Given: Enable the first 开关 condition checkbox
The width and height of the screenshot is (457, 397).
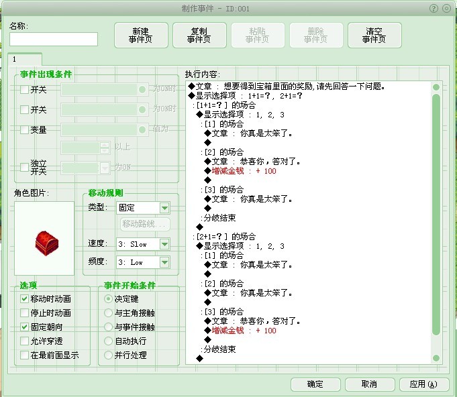Looking at the screenshot, I should pos(24,89).
